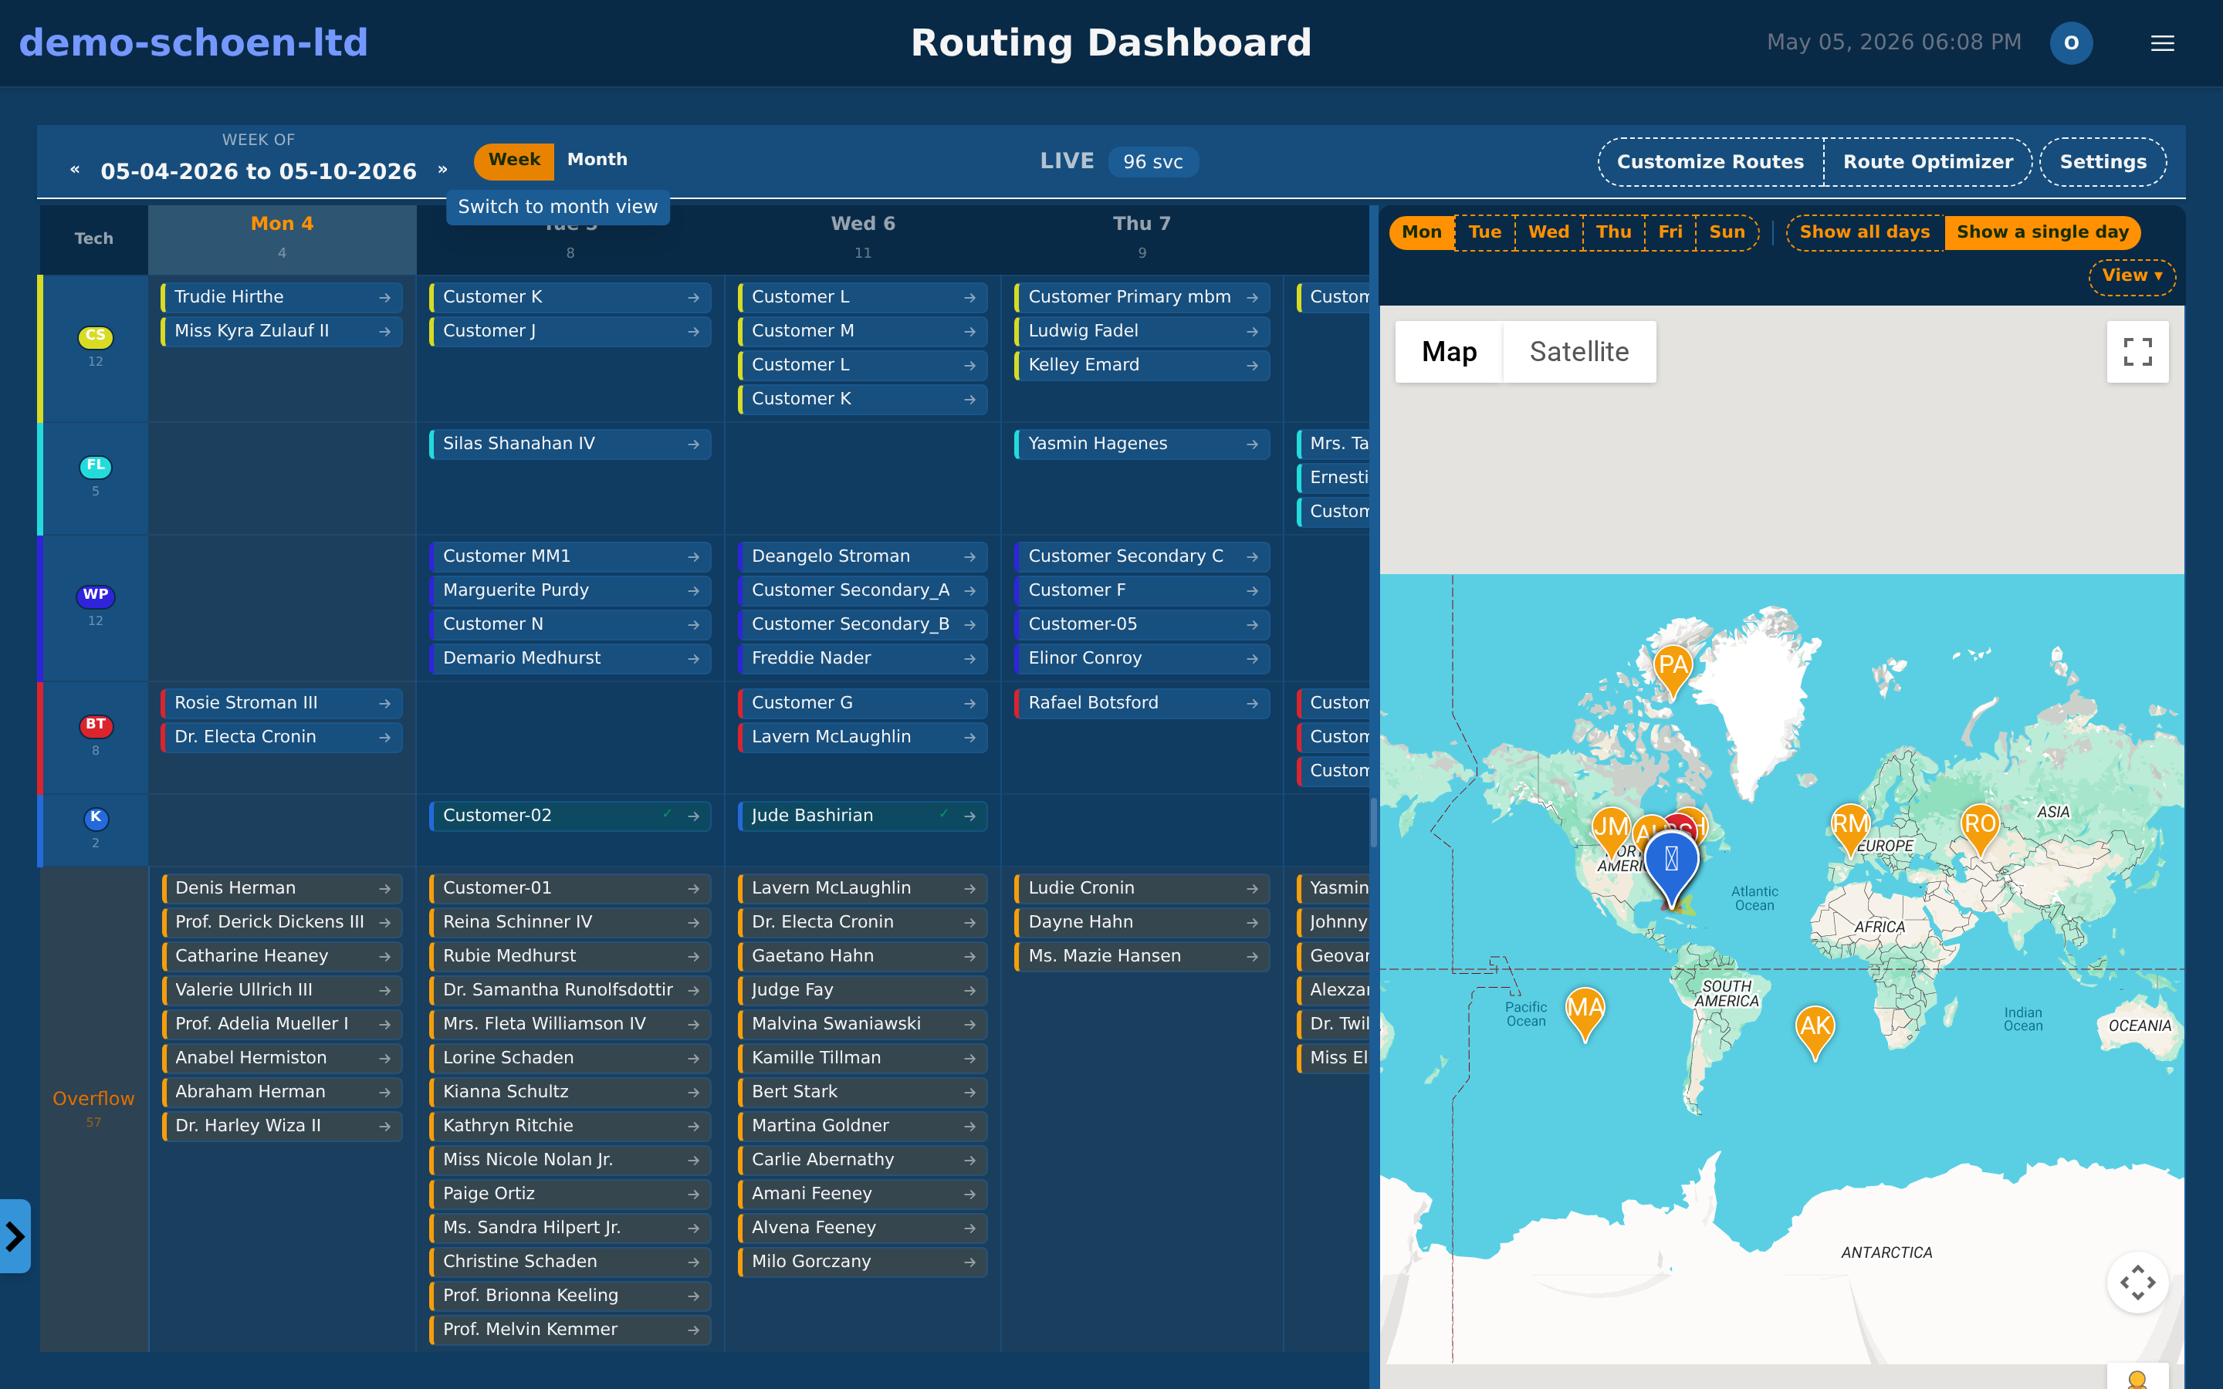Click the MA map marker in Pacific

(1585, 1013)
